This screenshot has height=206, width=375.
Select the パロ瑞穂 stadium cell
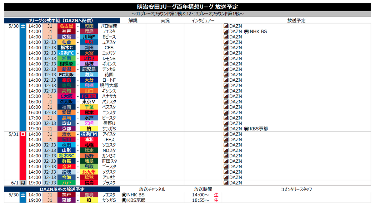(109, 26)
